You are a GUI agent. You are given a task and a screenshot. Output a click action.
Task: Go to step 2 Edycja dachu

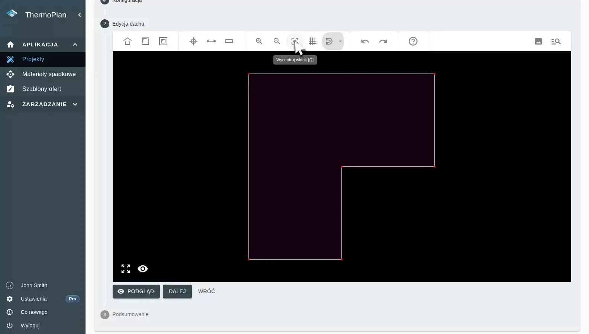click(122, 24)
